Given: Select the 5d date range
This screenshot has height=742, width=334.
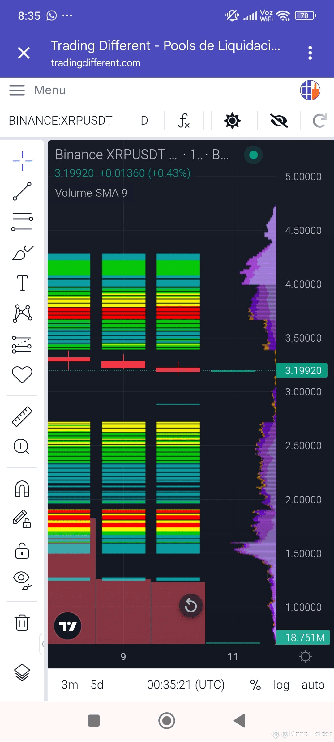Looking at the screenshot, I should click(97, 685).
